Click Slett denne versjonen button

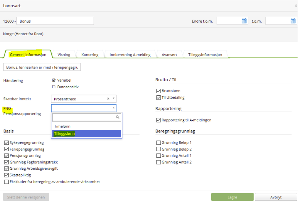point(26,197)
